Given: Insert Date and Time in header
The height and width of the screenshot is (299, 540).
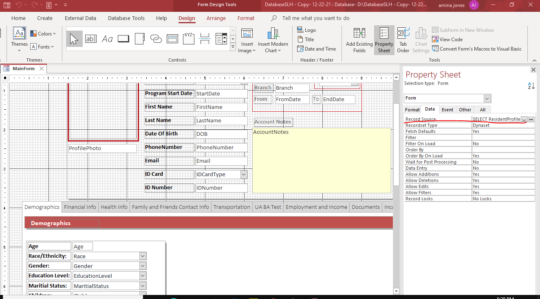Looking at the screenshot, I should click(317, 49).
